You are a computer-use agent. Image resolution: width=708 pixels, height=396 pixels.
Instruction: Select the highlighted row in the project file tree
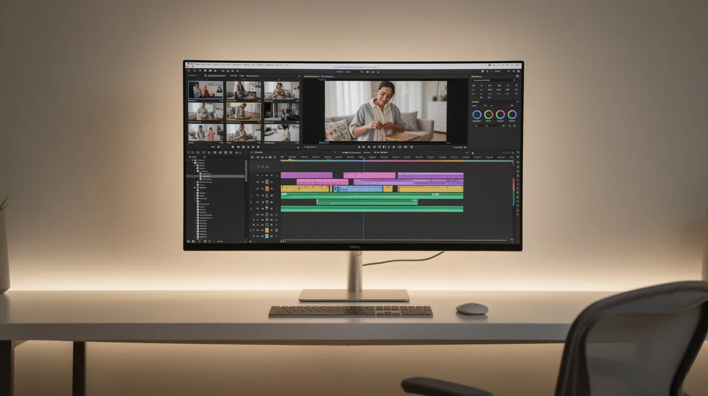215,176
